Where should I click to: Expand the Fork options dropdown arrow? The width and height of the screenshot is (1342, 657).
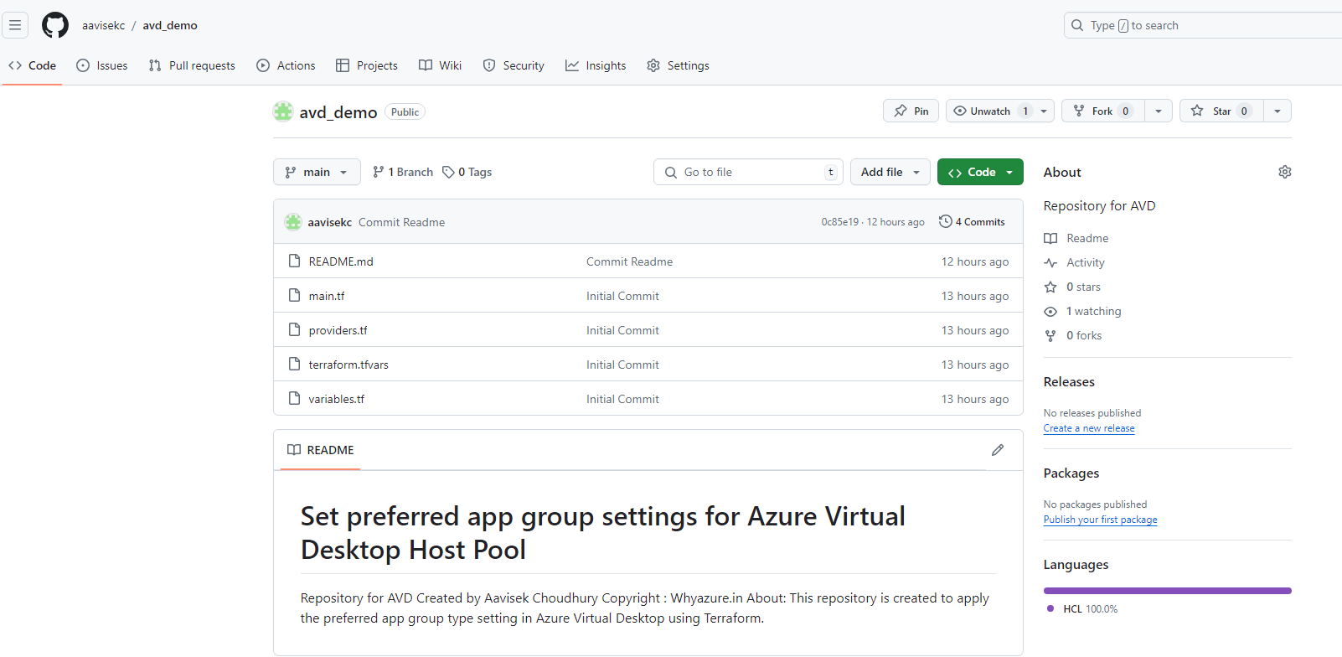pos(1159,111)
